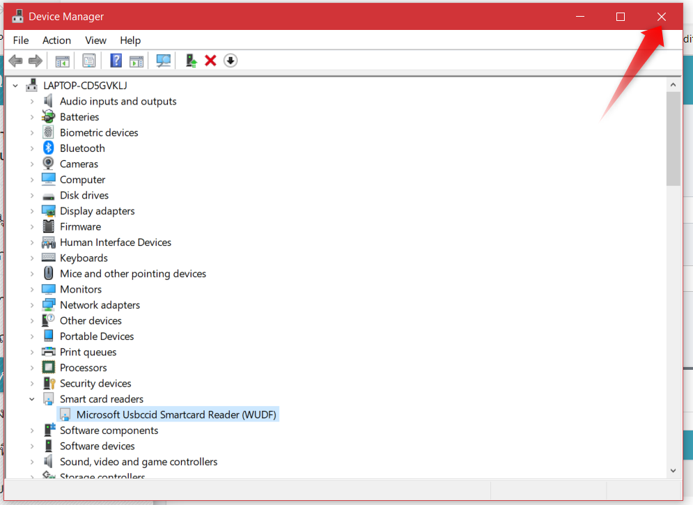Click the vertical scrollbar thumb
Screen dimensions: 693x505
(673, 139)
